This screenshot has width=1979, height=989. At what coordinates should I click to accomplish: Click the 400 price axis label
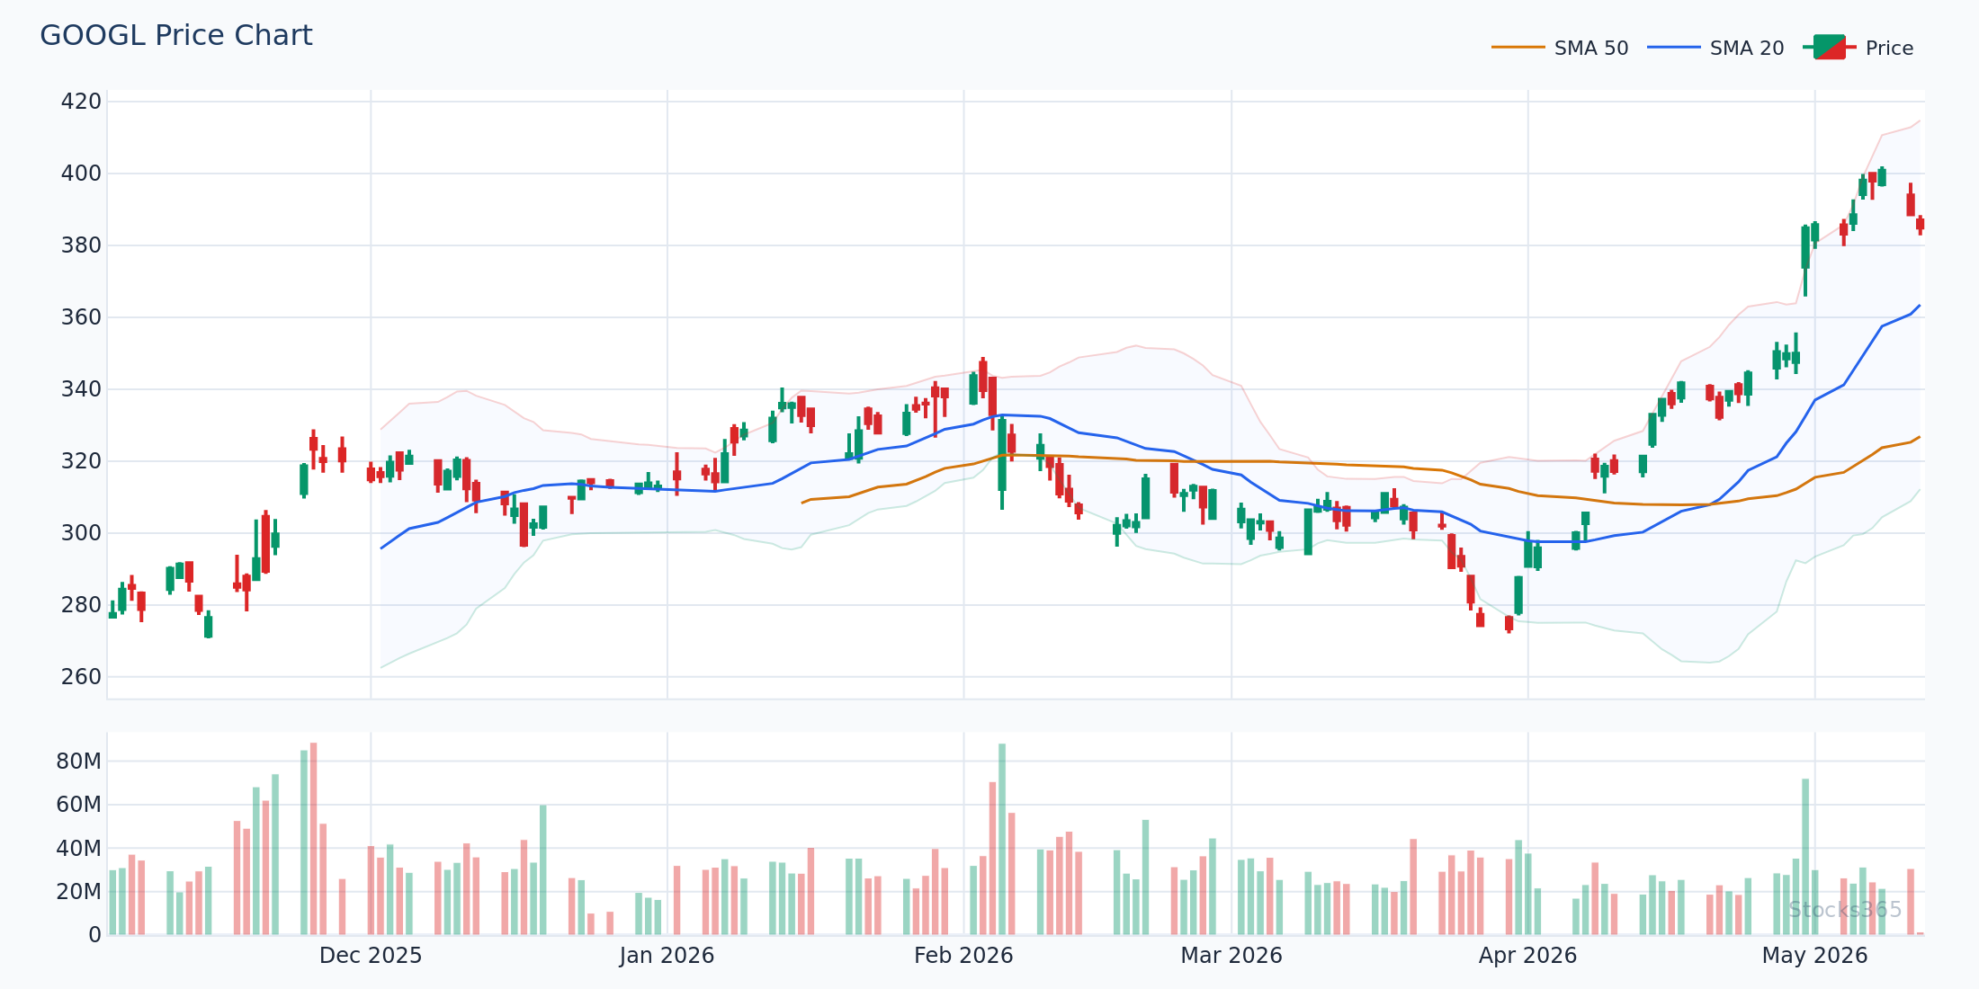coord(81,174)
